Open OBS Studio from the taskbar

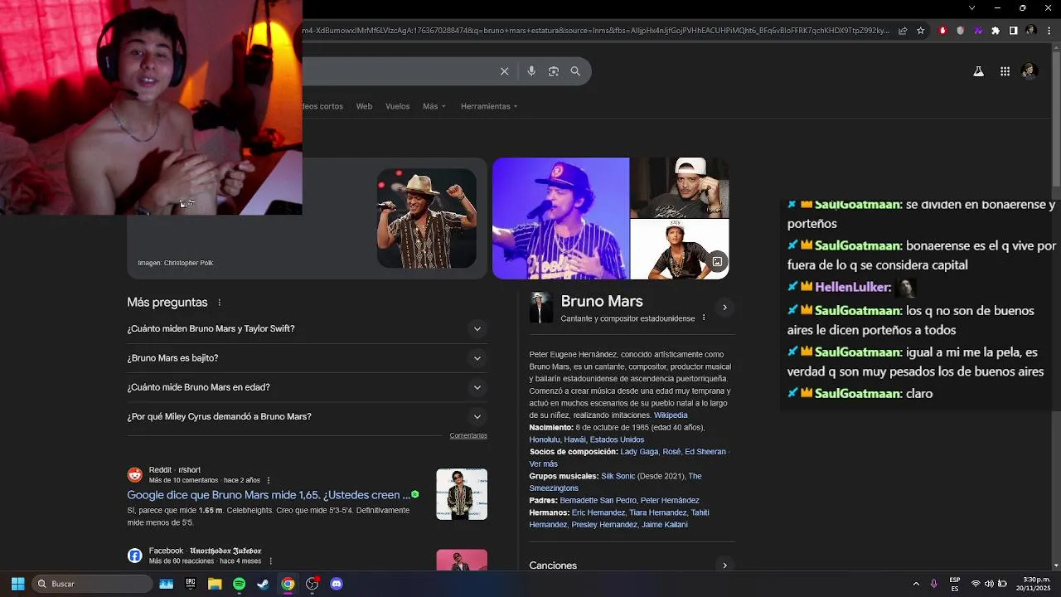312,584
